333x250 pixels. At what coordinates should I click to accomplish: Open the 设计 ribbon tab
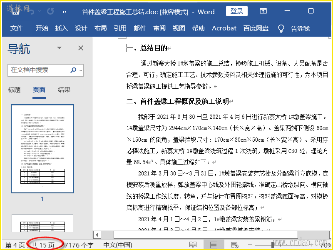coord(81,28)
